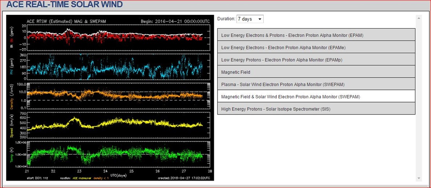
Task: Choose Plasma - Solar Wind (SWEPAM) option
Action: click(316, 84)
